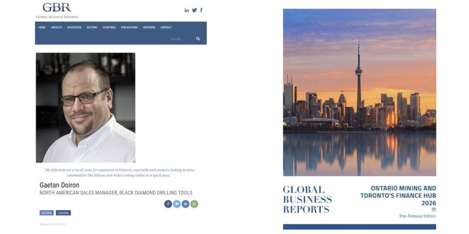Click the Toronto skyline report cover image
Viewport: 469px width, 234px height.
pyautogui.click(x=359, y=92)
